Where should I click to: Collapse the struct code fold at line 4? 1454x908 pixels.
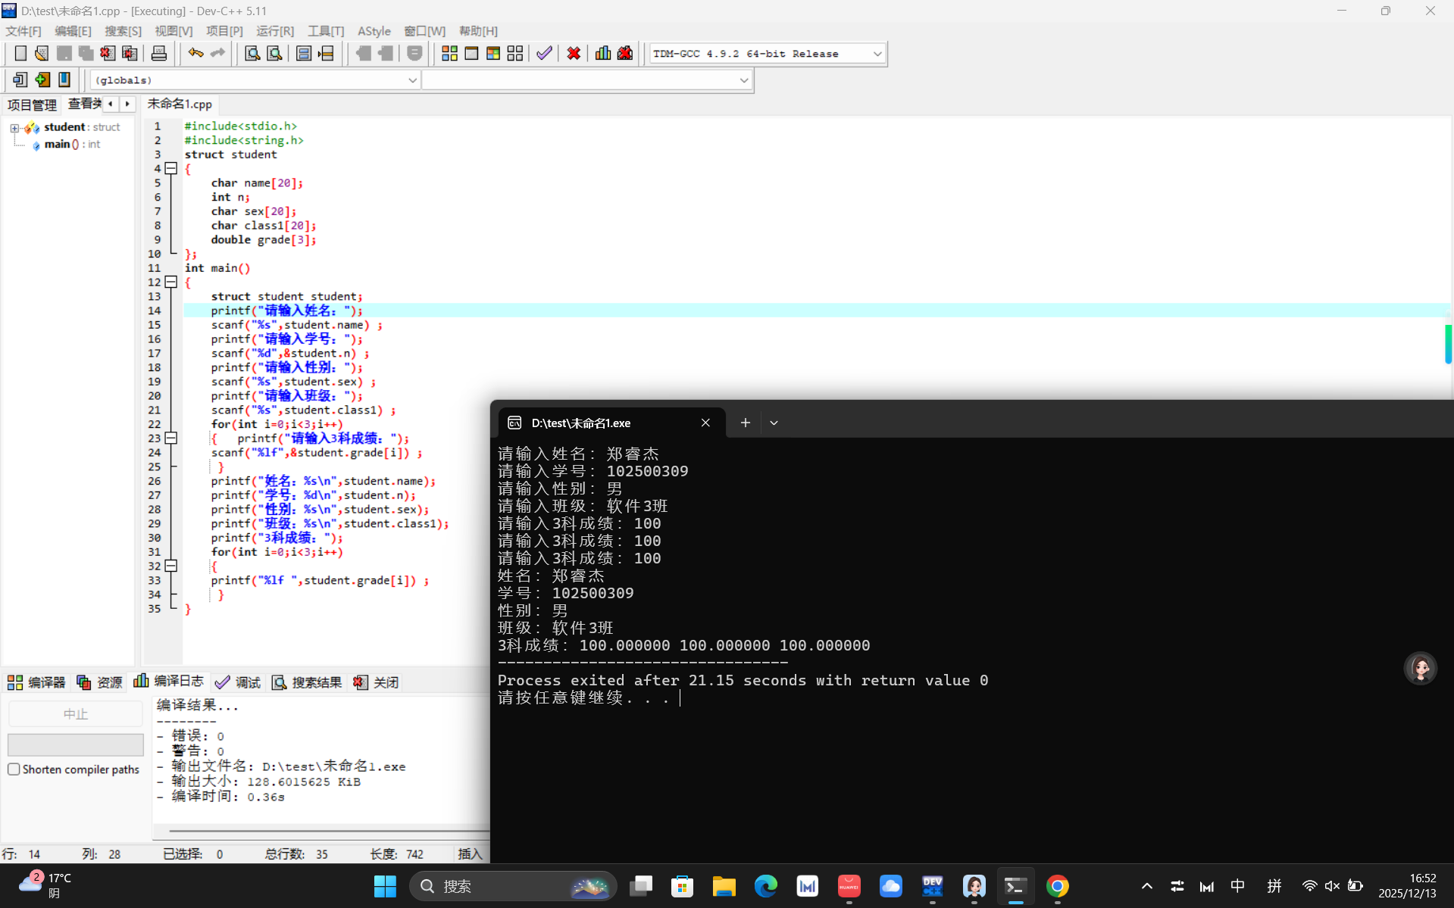171,169
